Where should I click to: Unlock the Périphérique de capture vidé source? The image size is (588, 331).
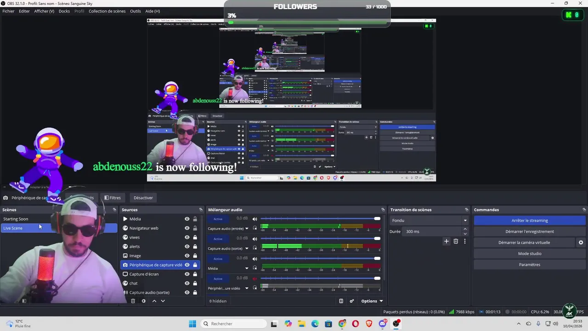coord(195,265)
